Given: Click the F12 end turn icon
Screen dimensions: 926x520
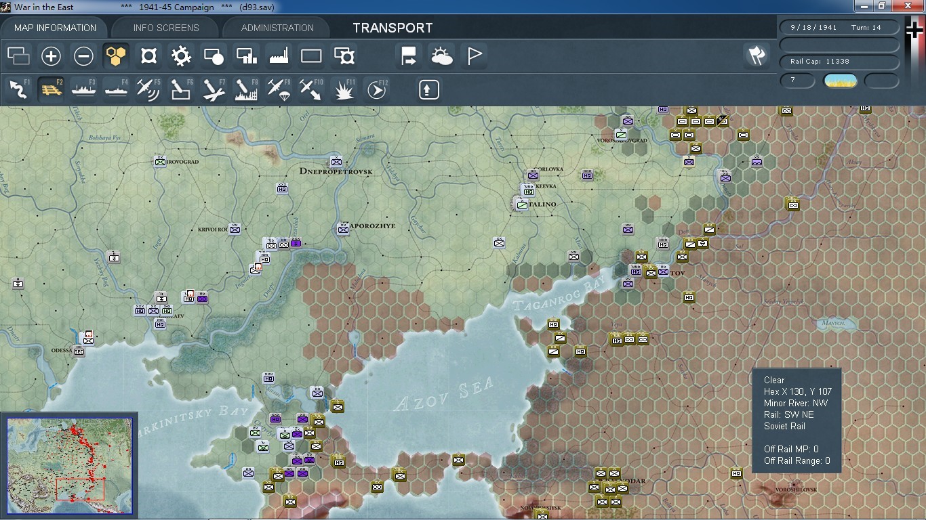Looking at the screenshot, I should tap(376, 89).
